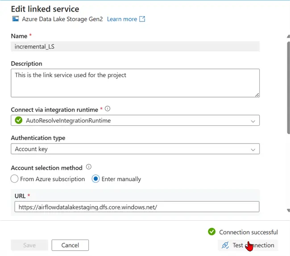Click the Connection successful checkmark icon
This screenshot has height=256, width=290.
pyautogui.click(x=212, y=232)
